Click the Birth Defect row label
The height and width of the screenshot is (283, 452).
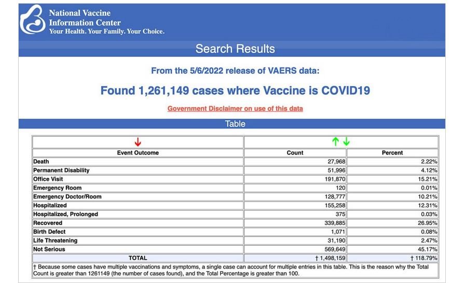pos(49,232)
